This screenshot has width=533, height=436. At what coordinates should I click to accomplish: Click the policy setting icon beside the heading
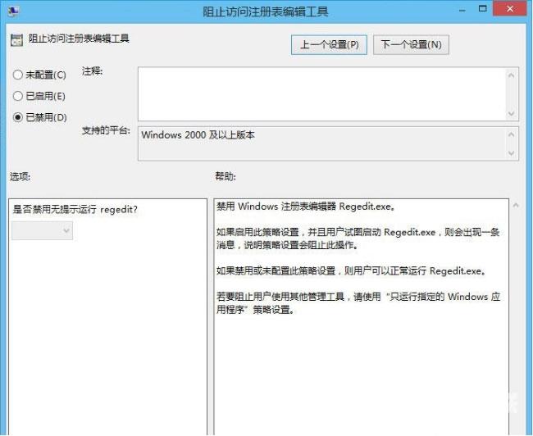click(17, 39)
